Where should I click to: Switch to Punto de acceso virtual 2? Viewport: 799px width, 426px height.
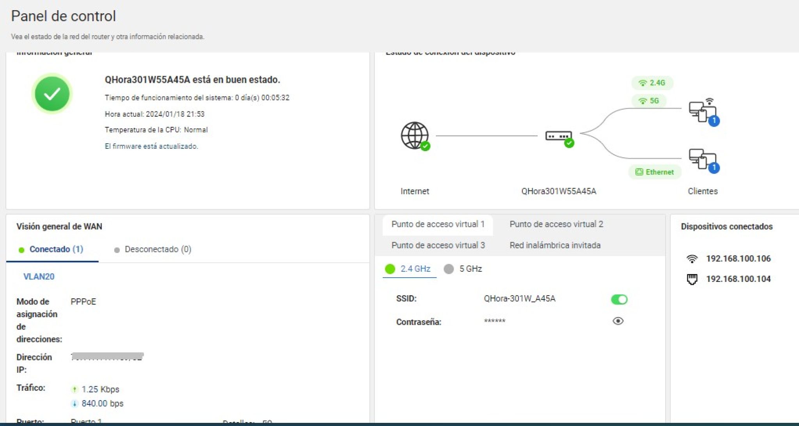click(556, 224)
